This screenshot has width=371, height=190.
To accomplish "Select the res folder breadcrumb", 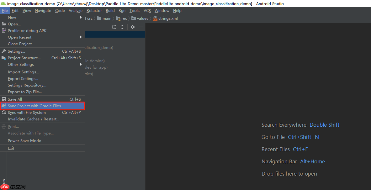I will [124, 18].
